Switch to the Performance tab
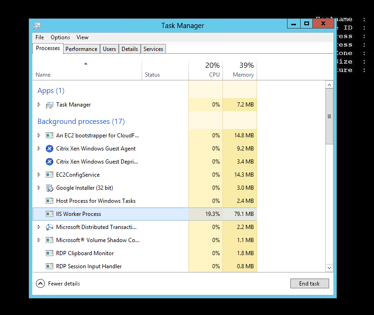Image resolution: width=374 pixels, height=315 pixels. [81, 49]
